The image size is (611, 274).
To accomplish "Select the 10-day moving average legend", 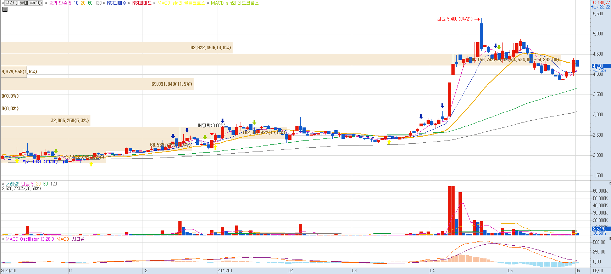I will tap(76, 3).
